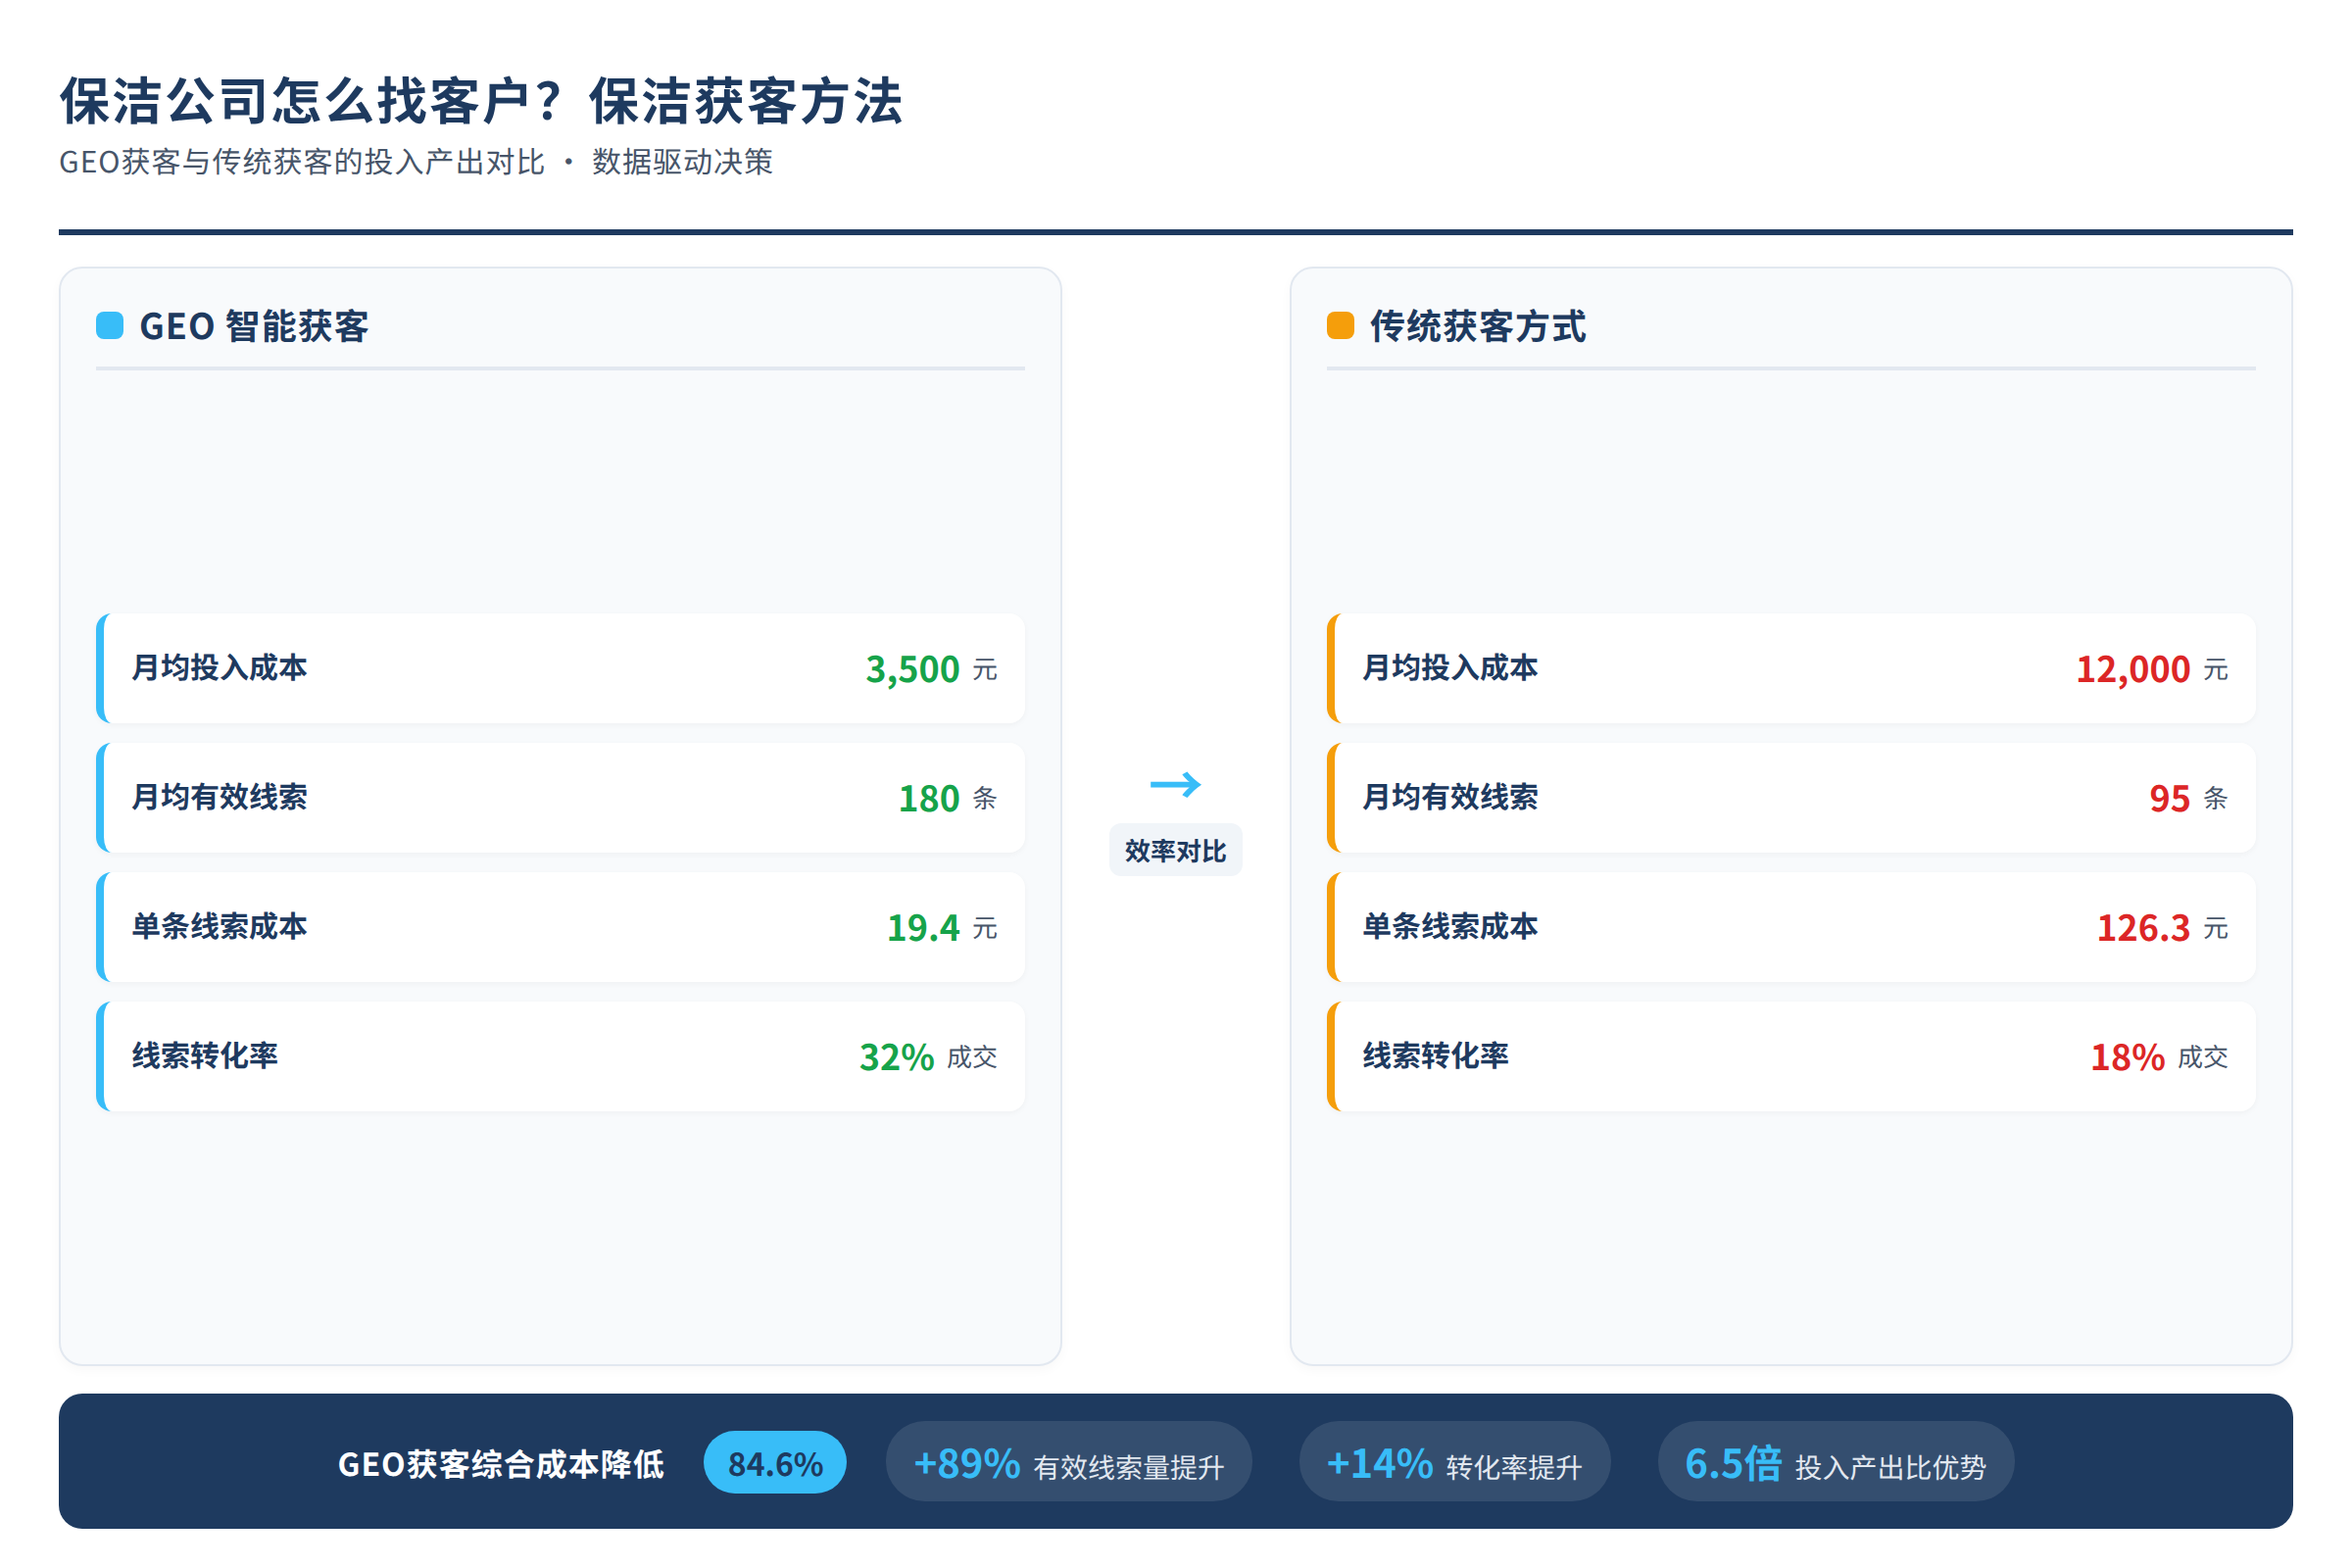Select the GEO 线索转化率 32% row
The height and width of the screenshot is (1568, 2352).
pyautogui.click(x=560, y=1056)
